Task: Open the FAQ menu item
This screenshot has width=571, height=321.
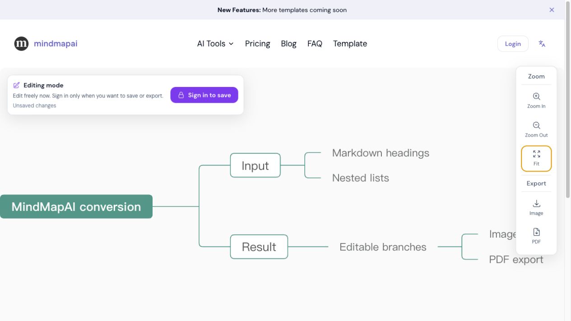Action: point(315,44)
